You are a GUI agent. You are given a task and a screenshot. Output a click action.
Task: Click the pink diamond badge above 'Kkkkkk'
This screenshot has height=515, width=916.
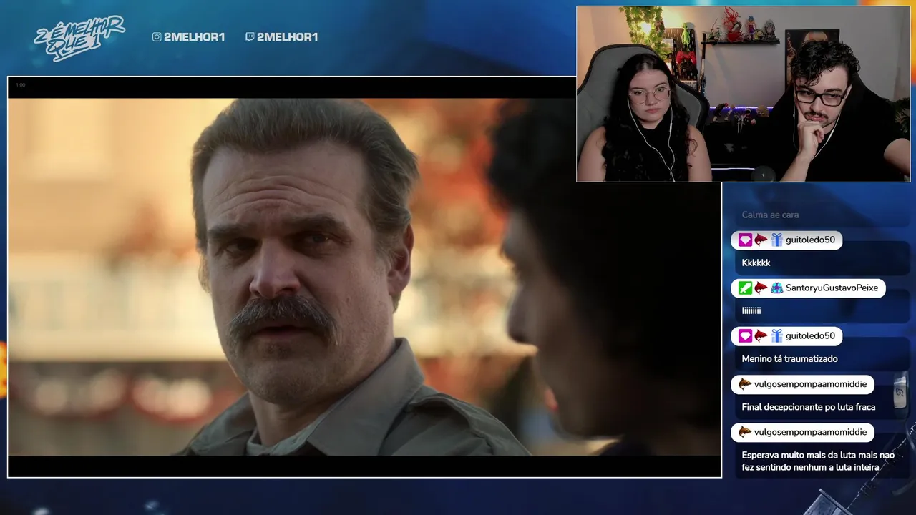pos(745,240)
